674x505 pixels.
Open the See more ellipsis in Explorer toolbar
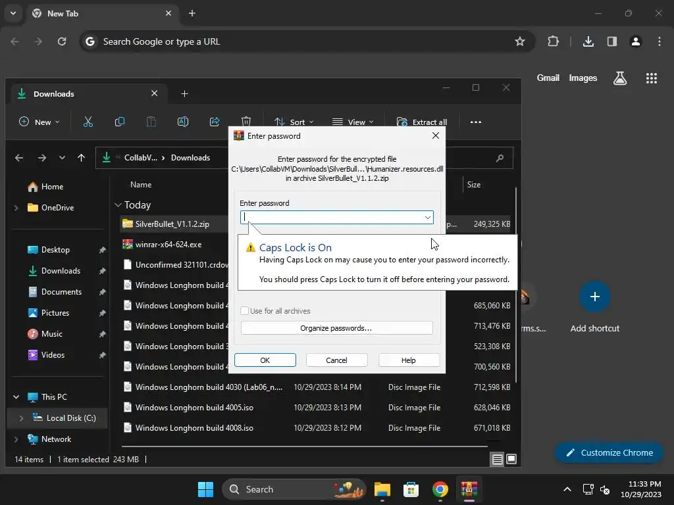(x=476, y=122)
